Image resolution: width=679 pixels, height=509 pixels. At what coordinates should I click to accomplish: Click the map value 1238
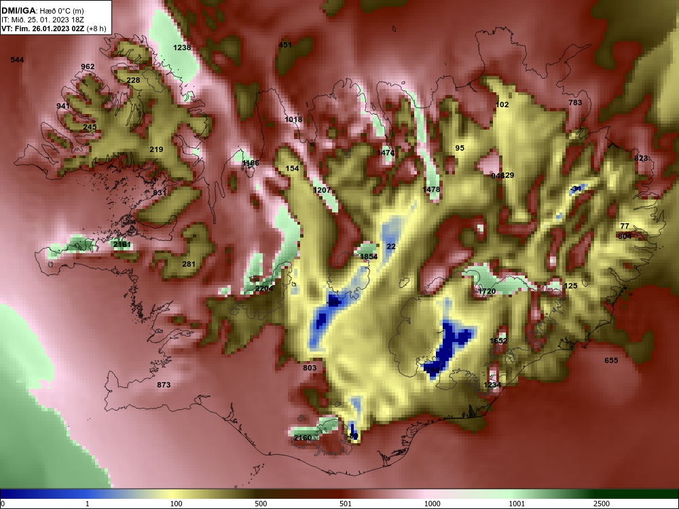(x=182, y=48)
